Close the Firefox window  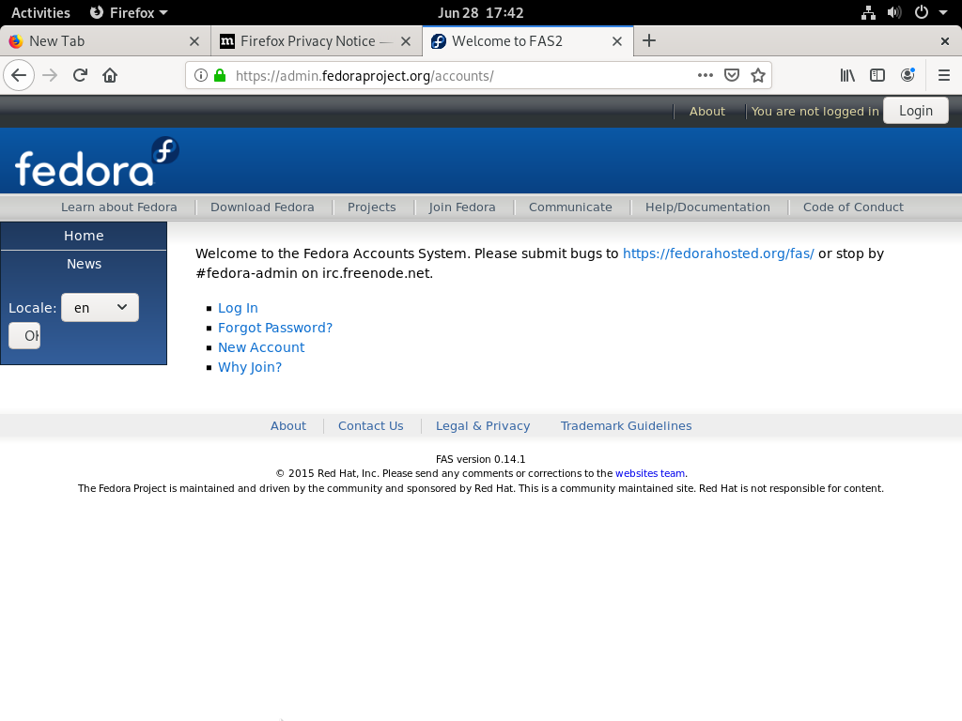pos(945,41)
